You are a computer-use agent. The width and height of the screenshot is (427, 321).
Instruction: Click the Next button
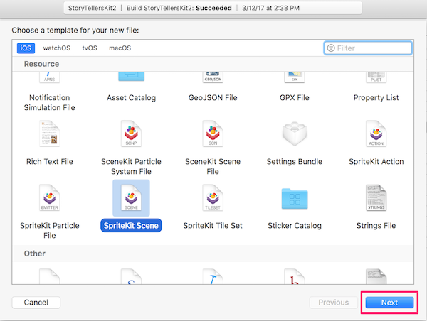[x=389, y=303]
